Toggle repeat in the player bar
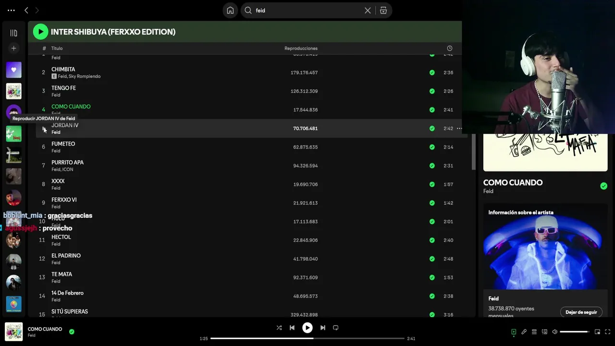The image size is (615, 346). (336, 328)
